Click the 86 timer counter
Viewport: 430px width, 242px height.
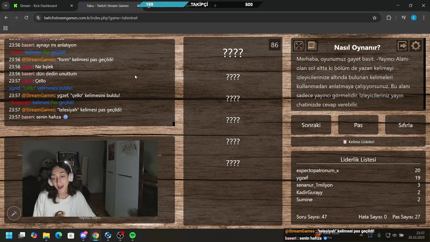[275, 45]
